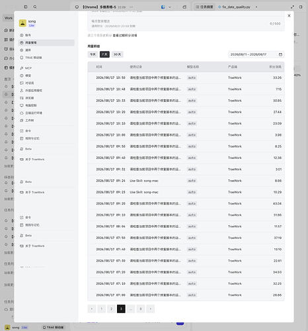Screen dimensions: 308x331
Task: Open the 电脑控制 monitor icon
Action: tap(22, 105)
